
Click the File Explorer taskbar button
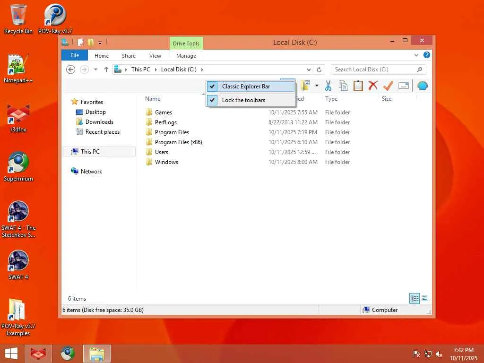pos(96,354)
